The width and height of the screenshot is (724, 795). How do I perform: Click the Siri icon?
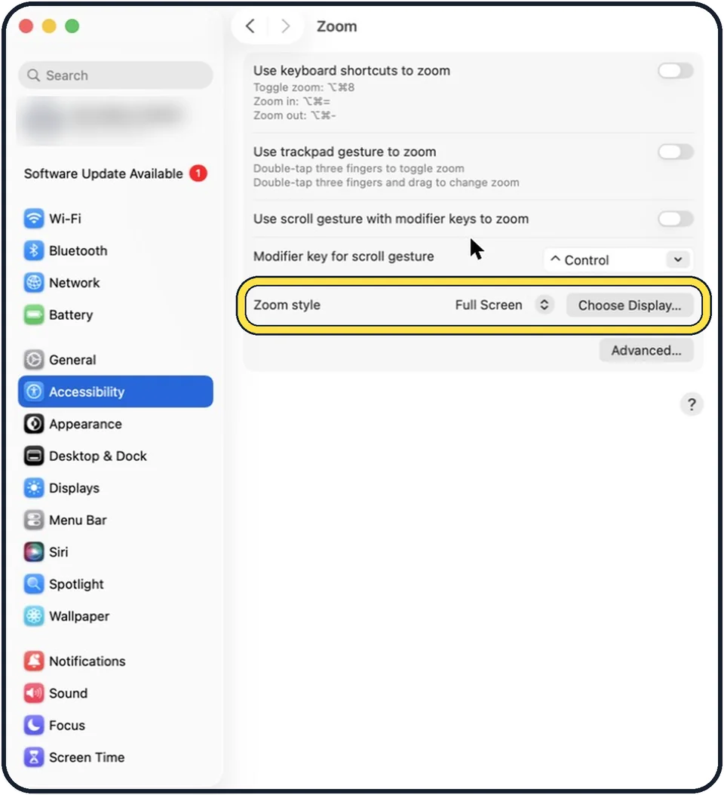(34, 551)
